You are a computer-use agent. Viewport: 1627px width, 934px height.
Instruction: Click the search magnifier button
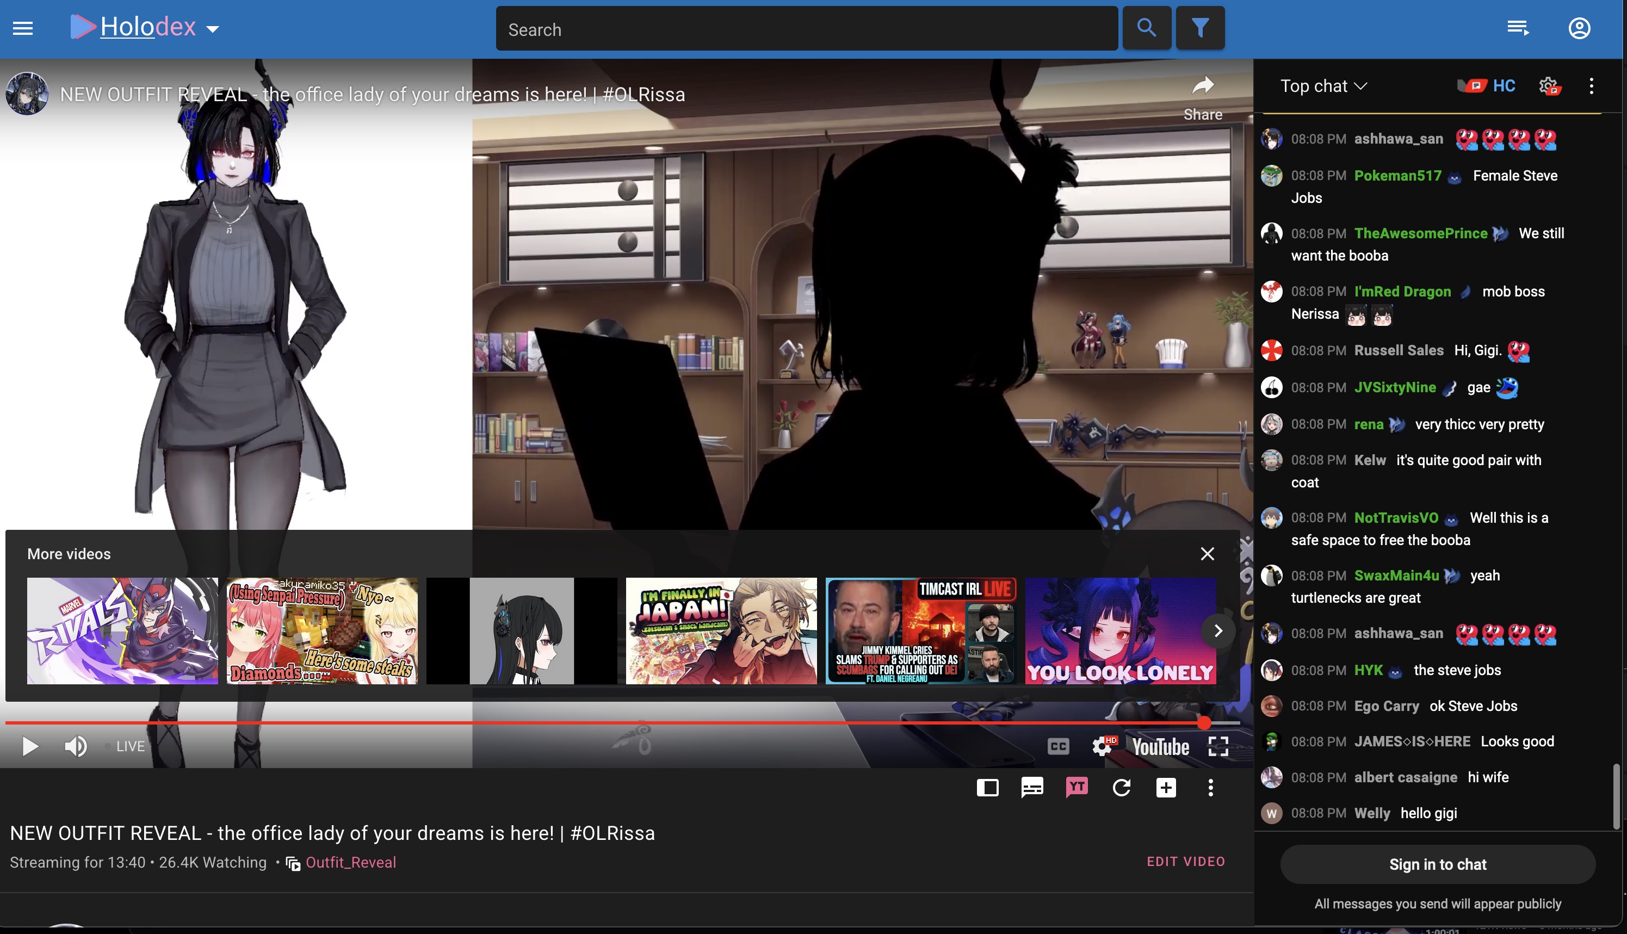pyautogui.click(x=1146, y=28)
